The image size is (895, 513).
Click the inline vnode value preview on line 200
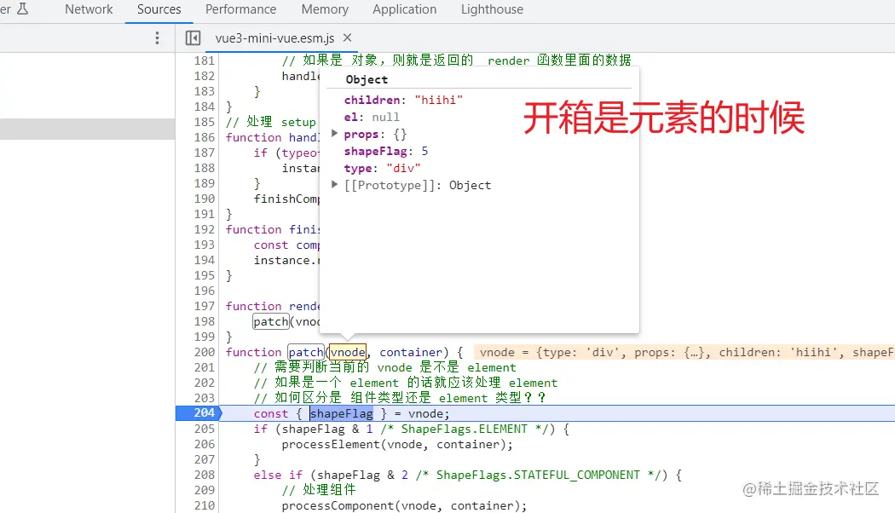(684, 352)
